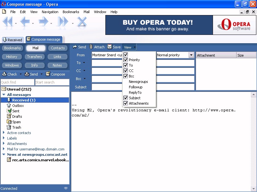Open the Trash folder
Screen dimensions: 257x192
[16, 127]
